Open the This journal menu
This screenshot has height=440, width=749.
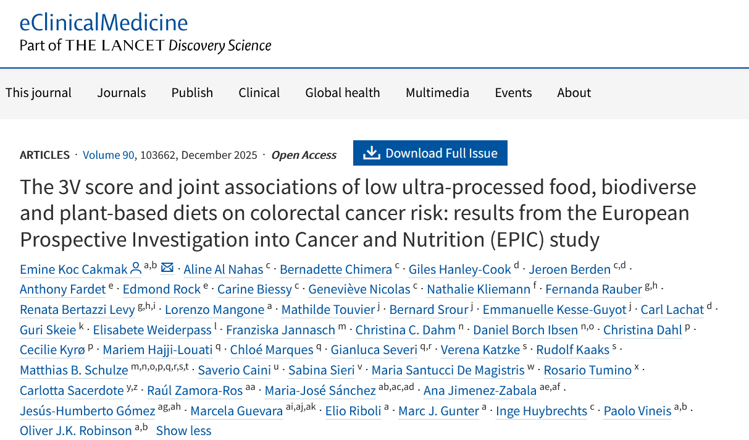pos(38,93)
